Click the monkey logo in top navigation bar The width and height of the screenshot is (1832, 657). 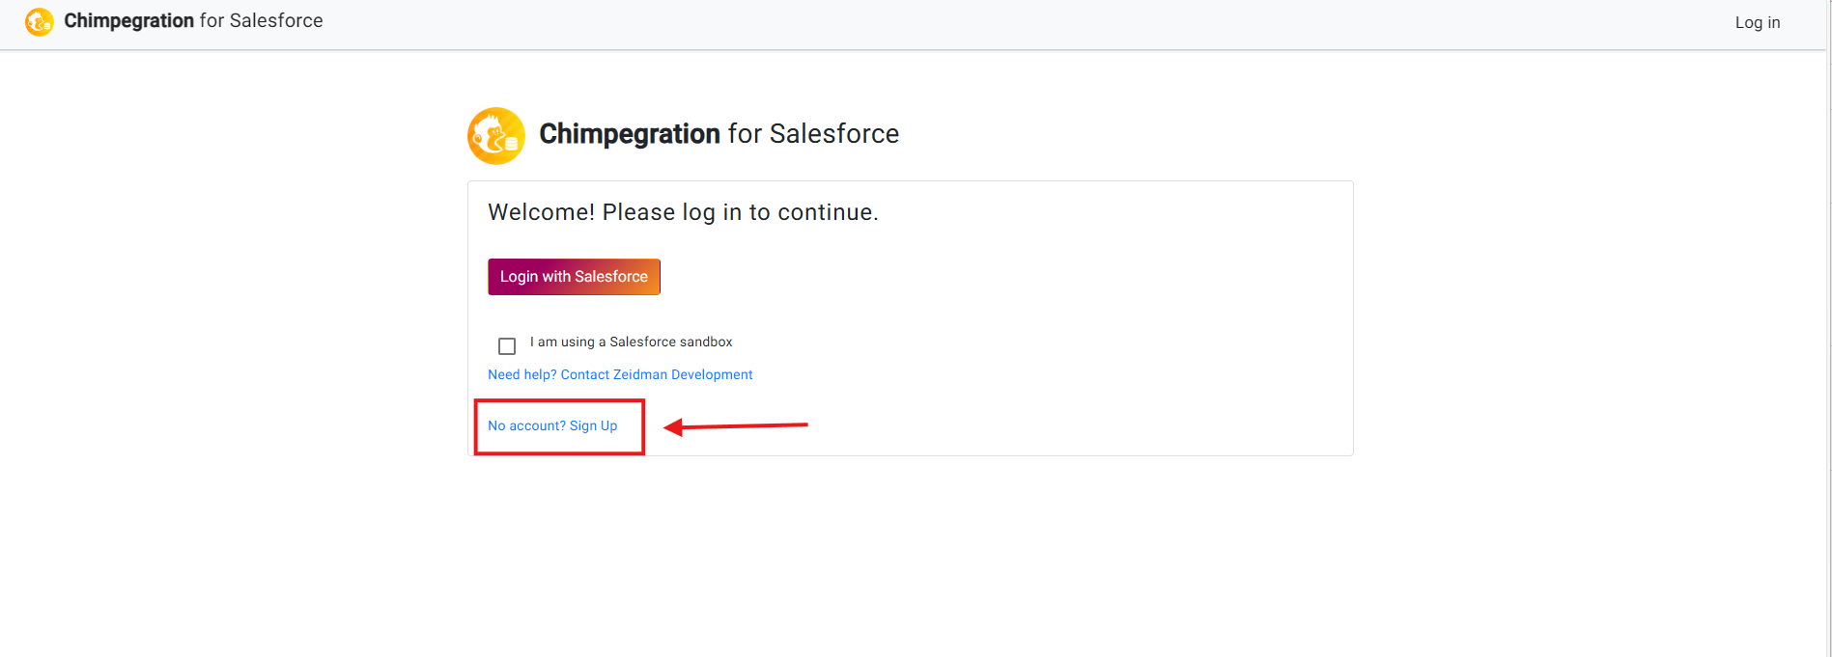tap(40, 21)
